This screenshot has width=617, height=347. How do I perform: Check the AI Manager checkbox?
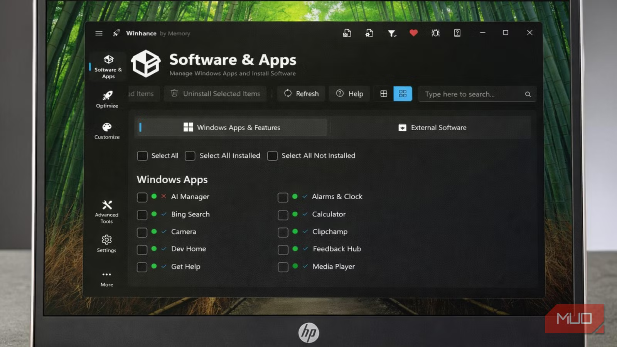point(142,197)
